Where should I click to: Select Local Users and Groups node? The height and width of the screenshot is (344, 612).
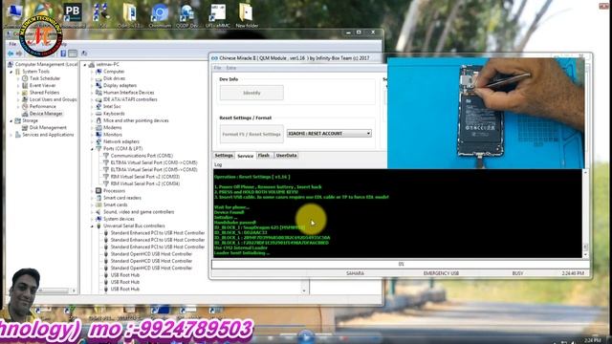[54, 99]
